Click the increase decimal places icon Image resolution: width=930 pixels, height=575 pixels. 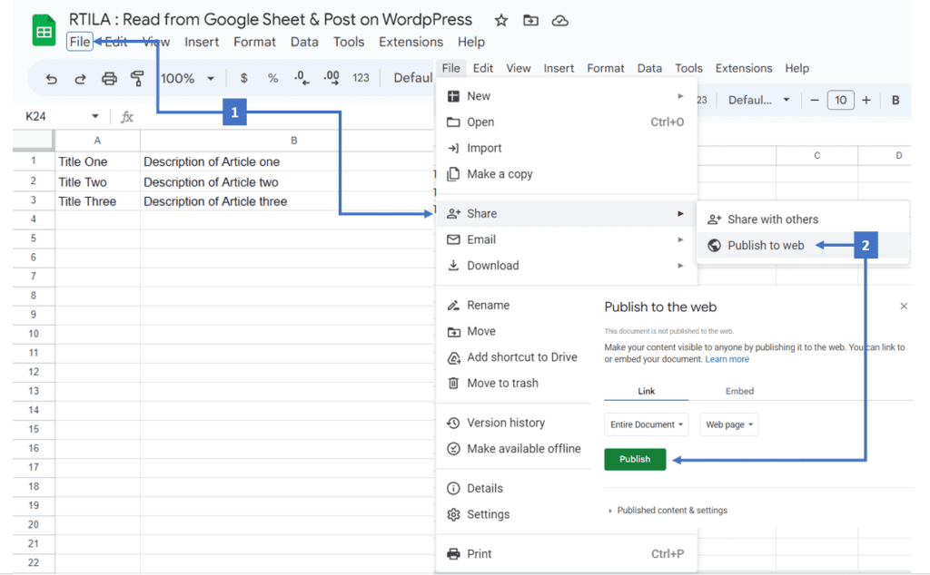[x=331, y=78]
